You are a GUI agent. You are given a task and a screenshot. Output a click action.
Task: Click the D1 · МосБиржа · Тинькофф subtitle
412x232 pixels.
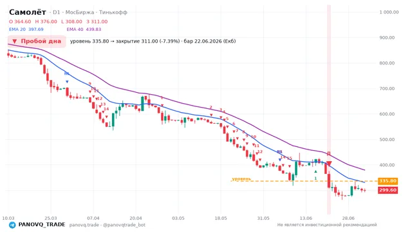pos(88,12)
